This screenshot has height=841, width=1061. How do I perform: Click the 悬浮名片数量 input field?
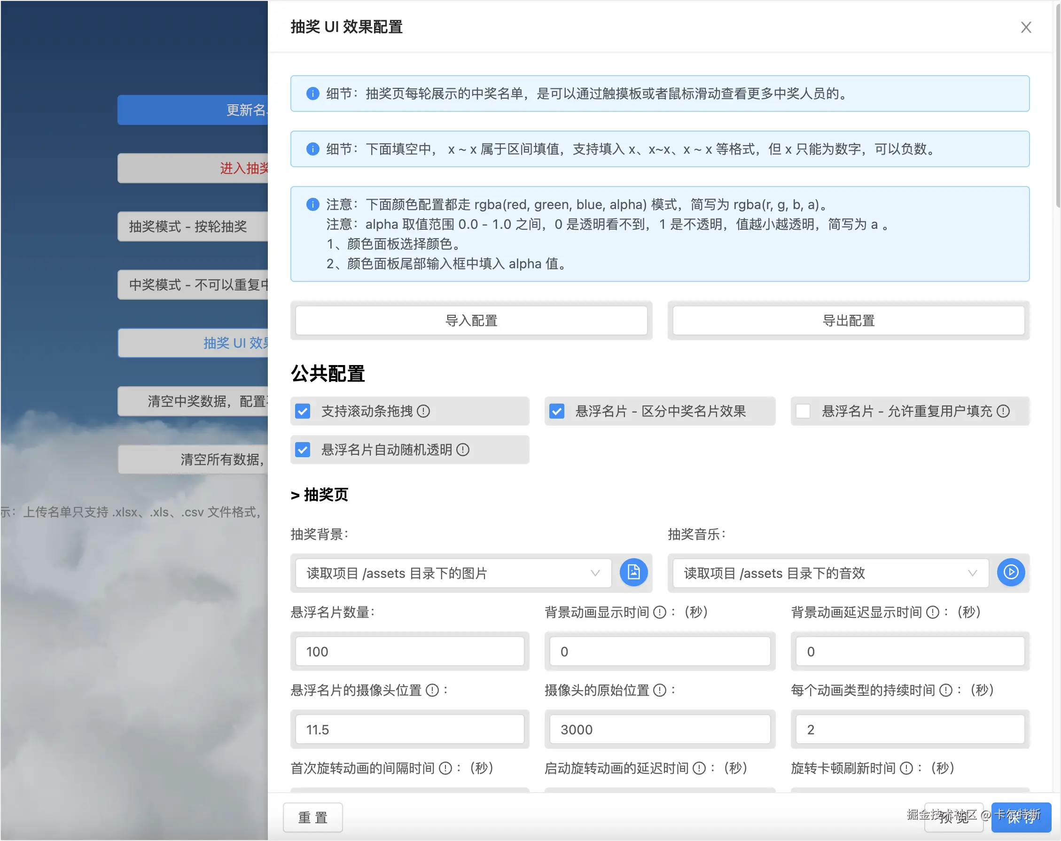(x=409, y=652)
